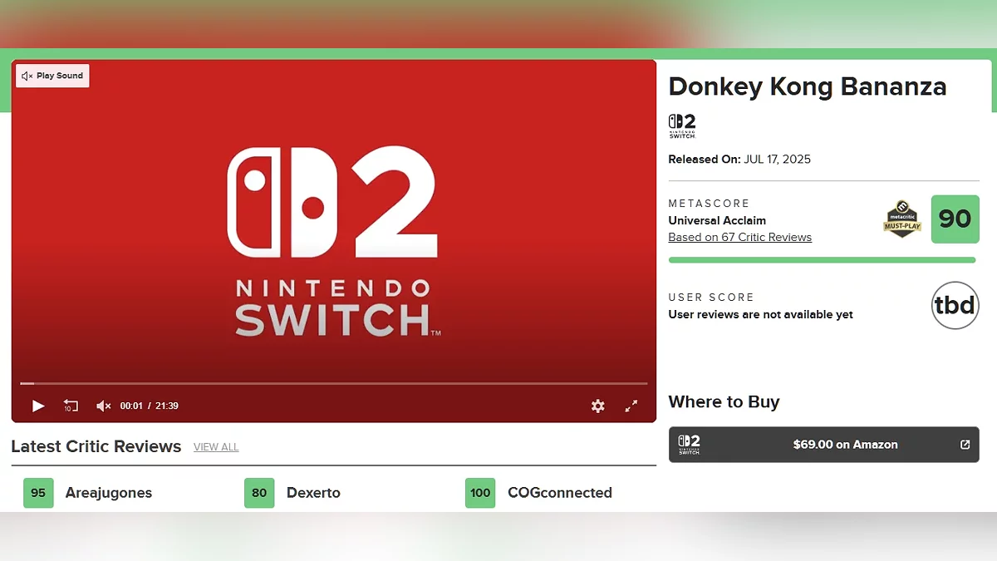Open the COGconnected critic review

coord(560,493)
